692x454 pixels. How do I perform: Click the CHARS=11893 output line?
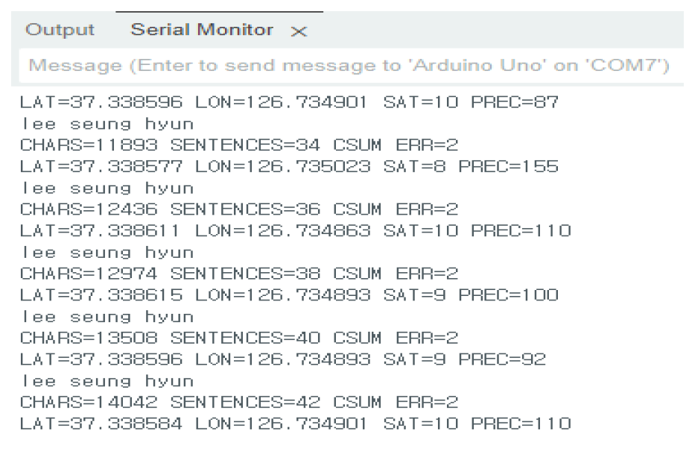click(x=239, y=145)
